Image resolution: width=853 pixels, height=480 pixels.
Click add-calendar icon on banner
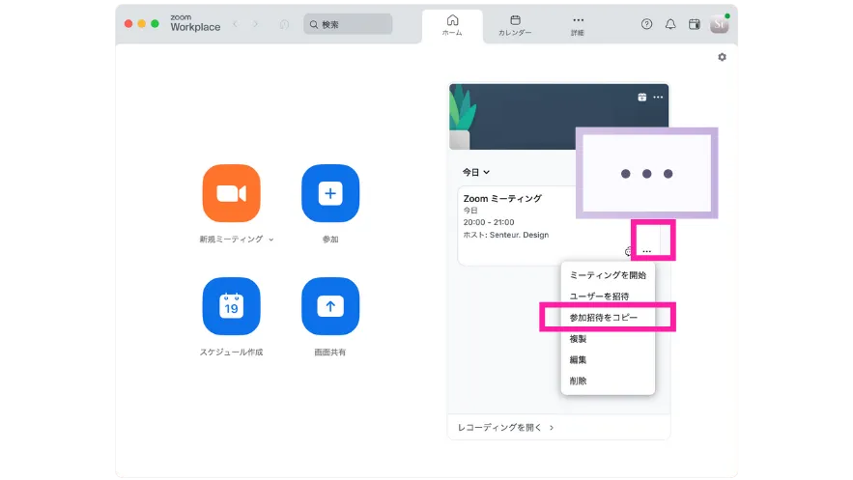642,98
